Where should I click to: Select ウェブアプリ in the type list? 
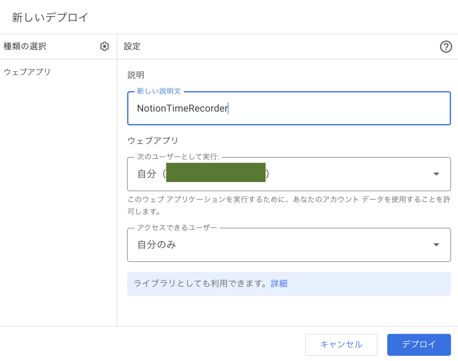click(27, 72)
